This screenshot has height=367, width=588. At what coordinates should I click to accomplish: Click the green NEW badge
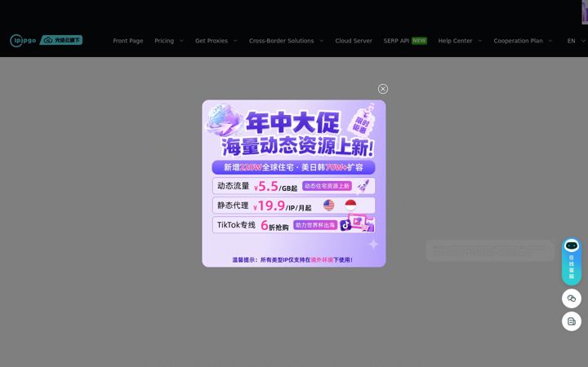click(419, 41)
